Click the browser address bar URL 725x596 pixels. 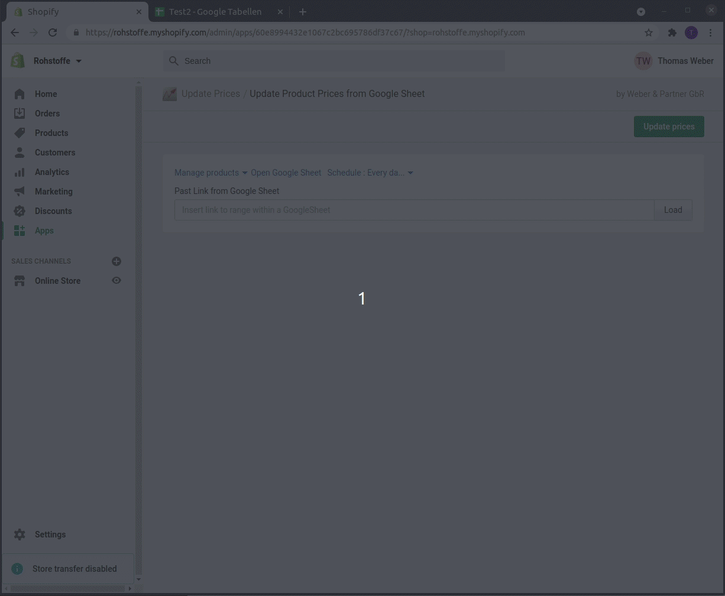click(305, 33)
